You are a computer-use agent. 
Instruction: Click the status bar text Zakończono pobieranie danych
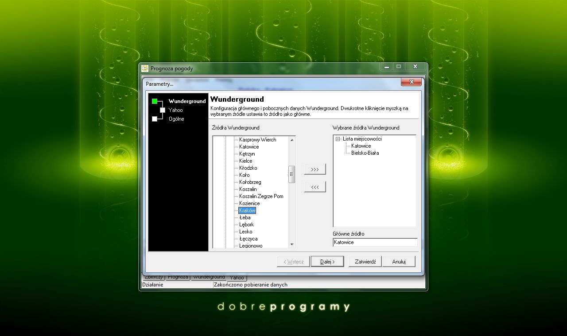pos(251,285)
